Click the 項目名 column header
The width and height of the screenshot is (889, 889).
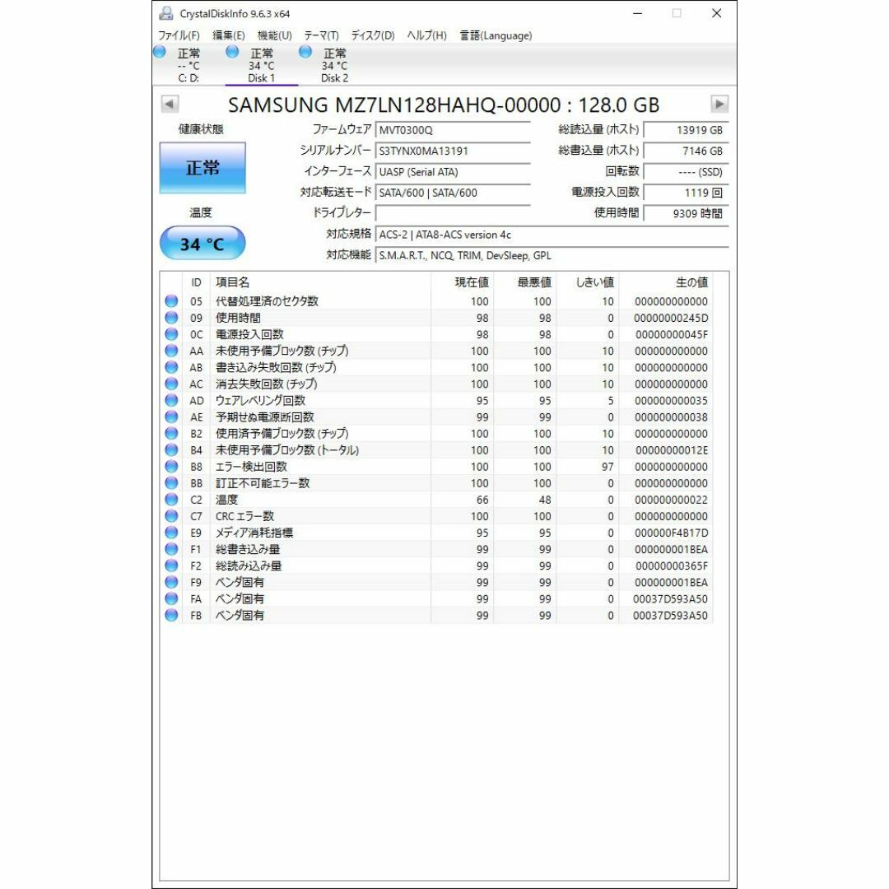[320, 282]
